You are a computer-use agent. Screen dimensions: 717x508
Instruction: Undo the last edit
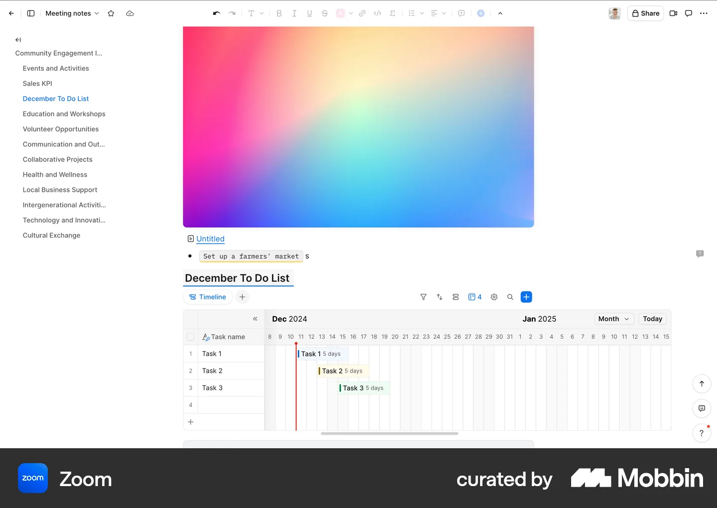click(x=217, y=13)
